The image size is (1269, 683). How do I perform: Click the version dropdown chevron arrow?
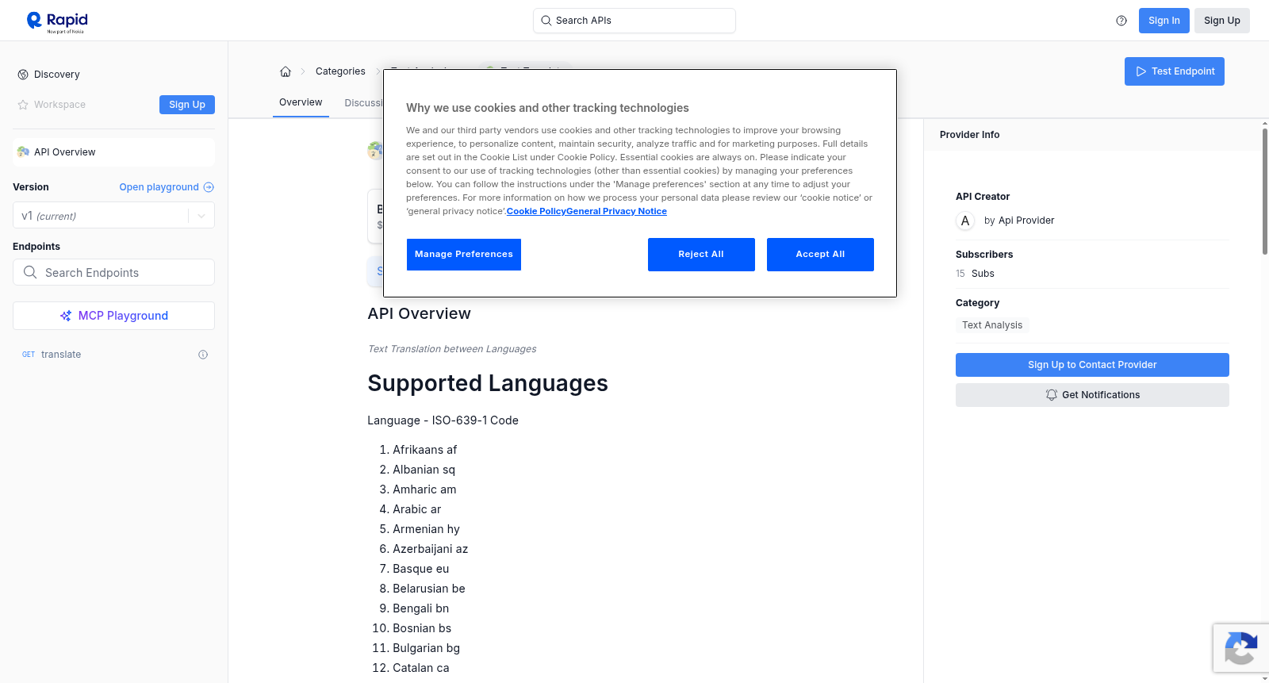click(201, 216)
